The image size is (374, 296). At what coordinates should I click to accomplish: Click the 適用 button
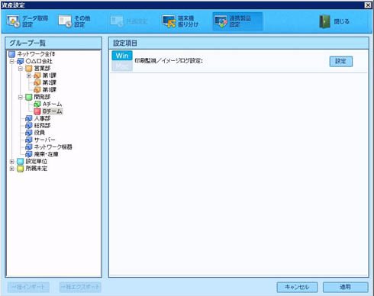coord(345,287)
